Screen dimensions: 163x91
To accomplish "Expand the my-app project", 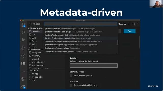I will (x=30, y=74).
